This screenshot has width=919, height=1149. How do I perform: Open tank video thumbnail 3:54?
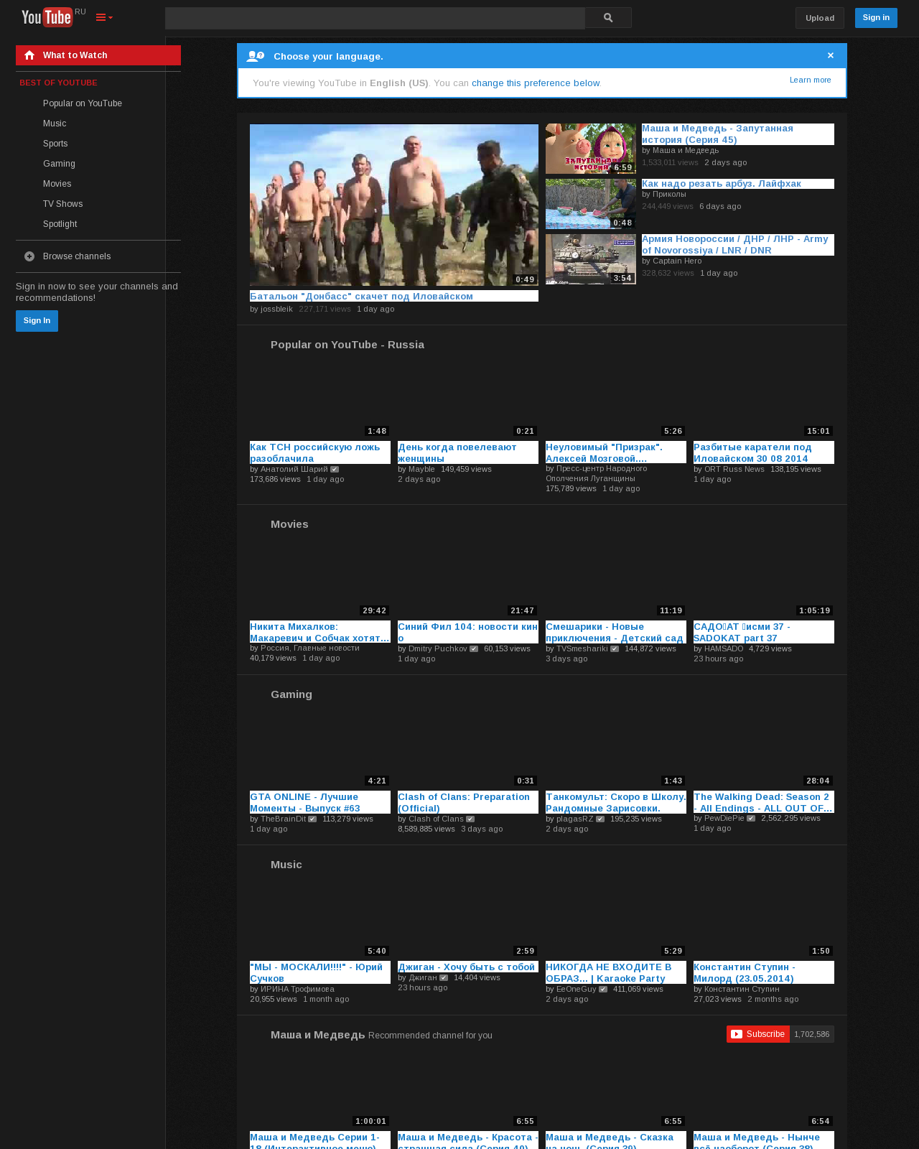click(591, 259)
